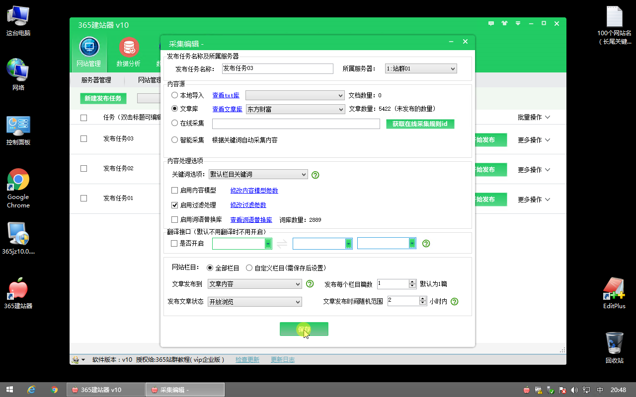The width and height of the screenshot is (636, 397).
Task: Open the 东方财富 article library dropdown
Action: (x=295, y=109)
